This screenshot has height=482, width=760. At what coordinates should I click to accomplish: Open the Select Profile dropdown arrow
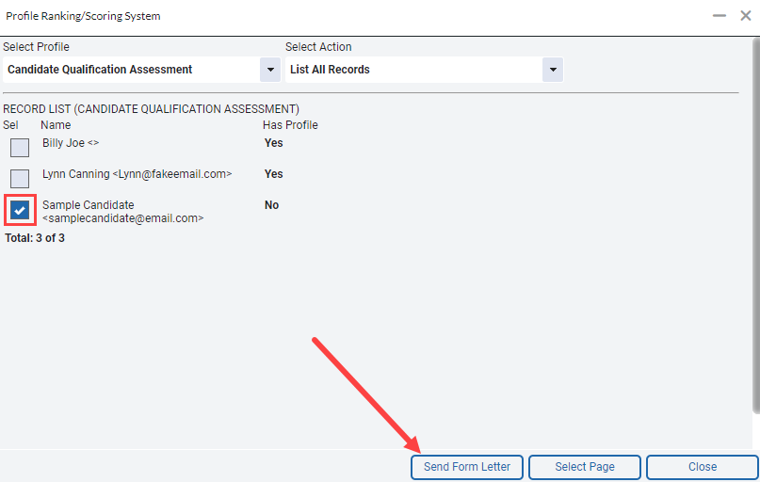[x=270, y=70]
